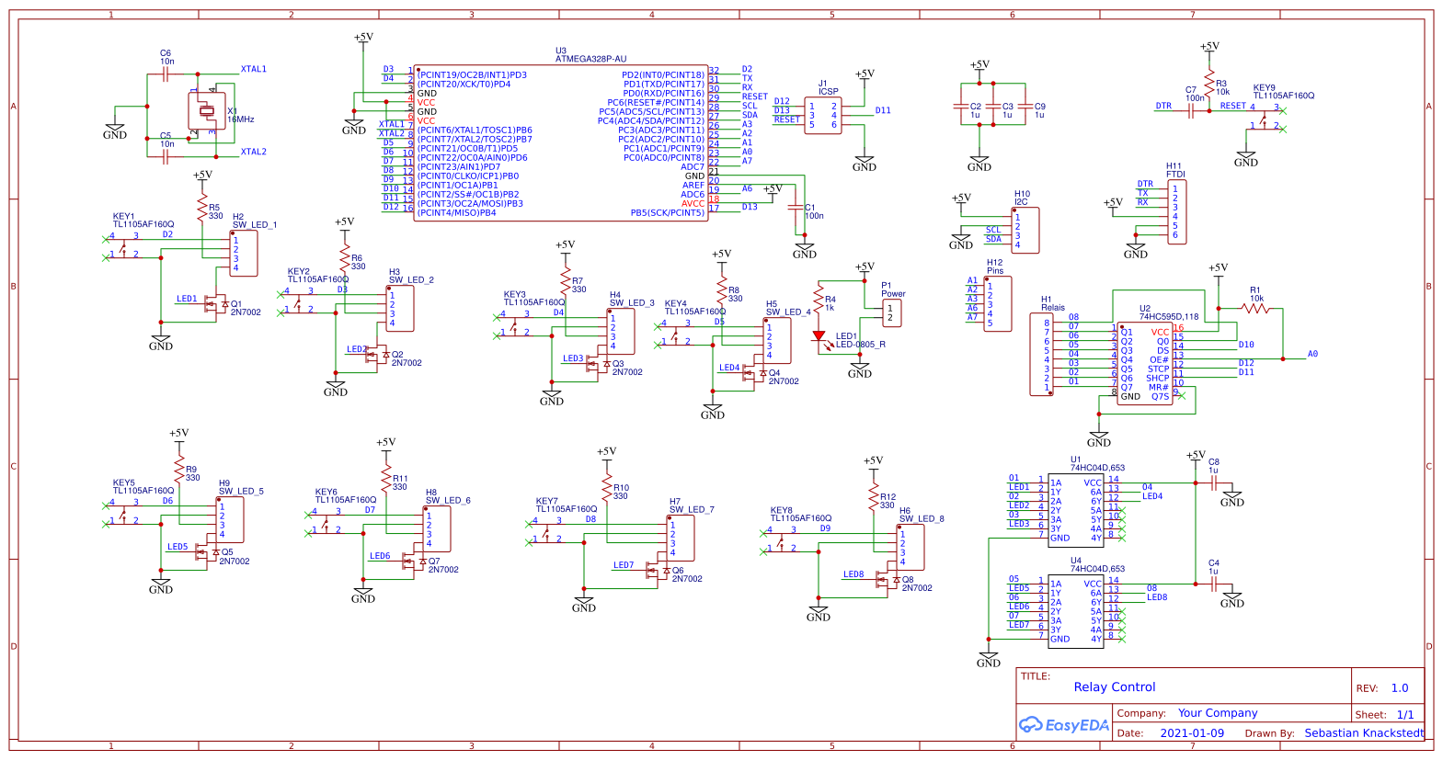
Task: Click the EasyEDA logo in title block
Action: pos(1064,725)
